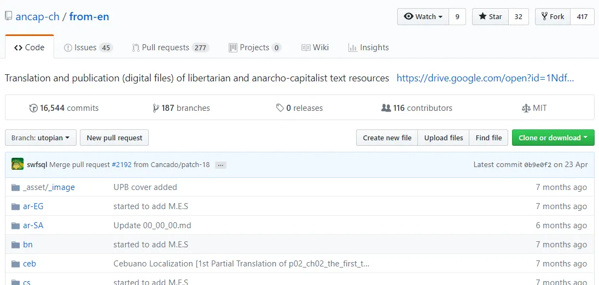599x285 pixels.
Task: View the 32 stargazers count
Action: pyautogui.click(x=519, y=17)
